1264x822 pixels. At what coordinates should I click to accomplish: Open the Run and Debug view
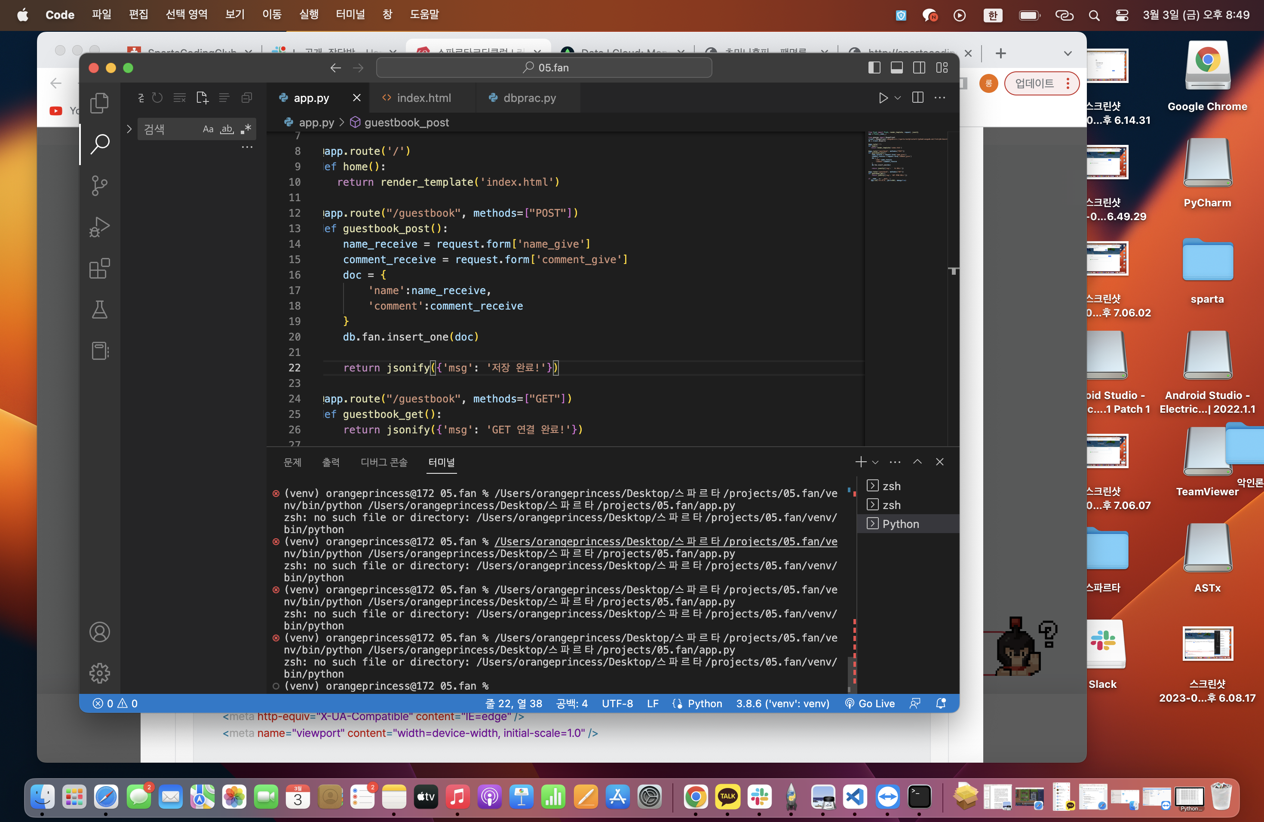pyautogui.click(x=99, y=227)
